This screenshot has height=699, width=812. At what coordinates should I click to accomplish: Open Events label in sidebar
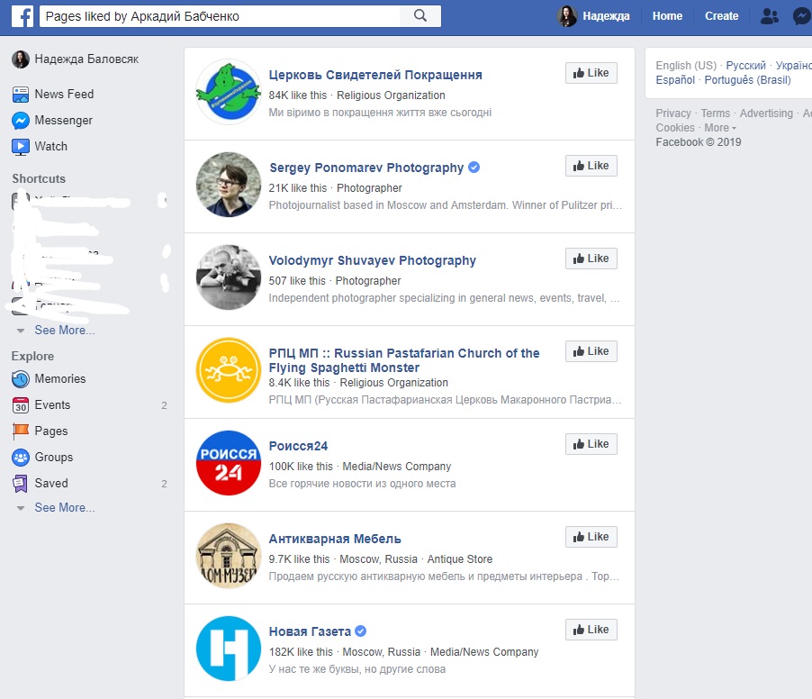[x=52, y=405]
